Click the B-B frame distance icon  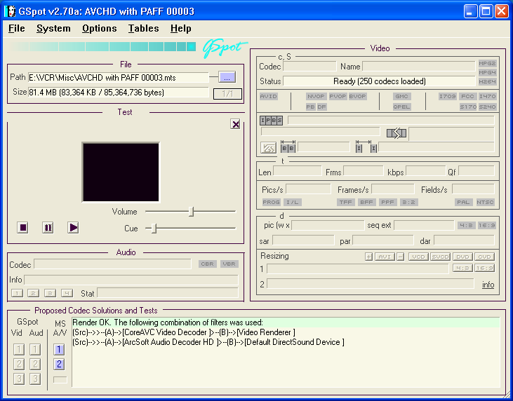[x=288, y=147]
